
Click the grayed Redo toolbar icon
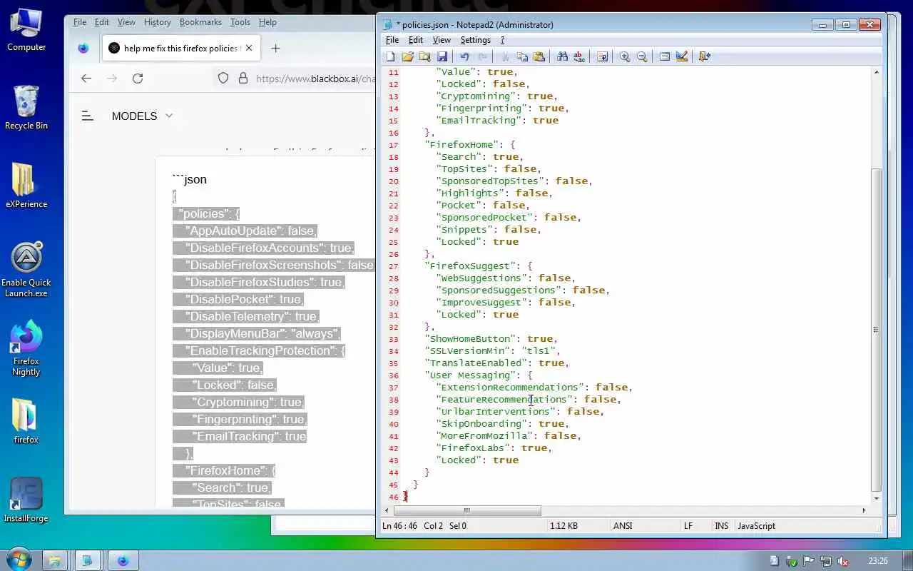click(x=482, y=56)
